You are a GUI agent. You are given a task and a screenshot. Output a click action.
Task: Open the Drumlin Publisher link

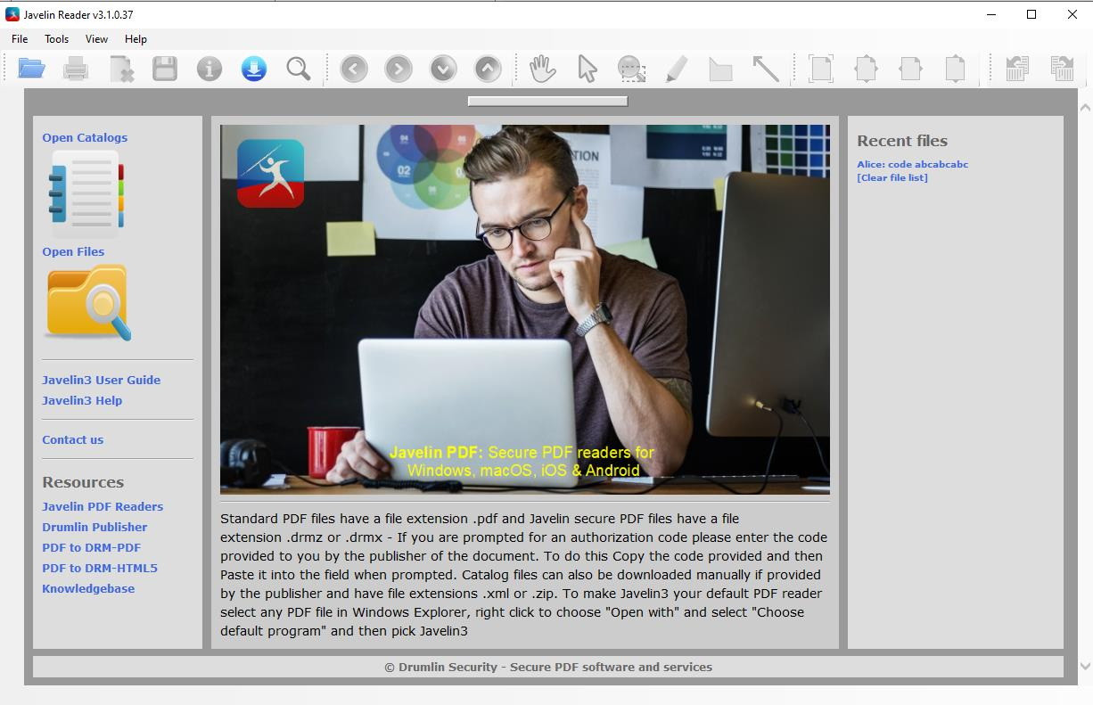(95, 527)
